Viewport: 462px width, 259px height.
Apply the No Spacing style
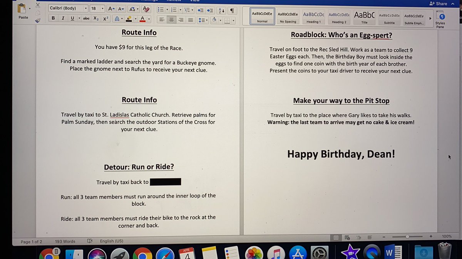(288, 17)
